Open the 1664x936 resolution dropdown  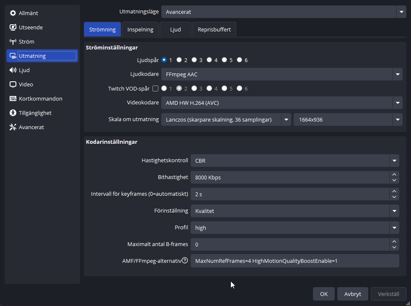point(397,120)
